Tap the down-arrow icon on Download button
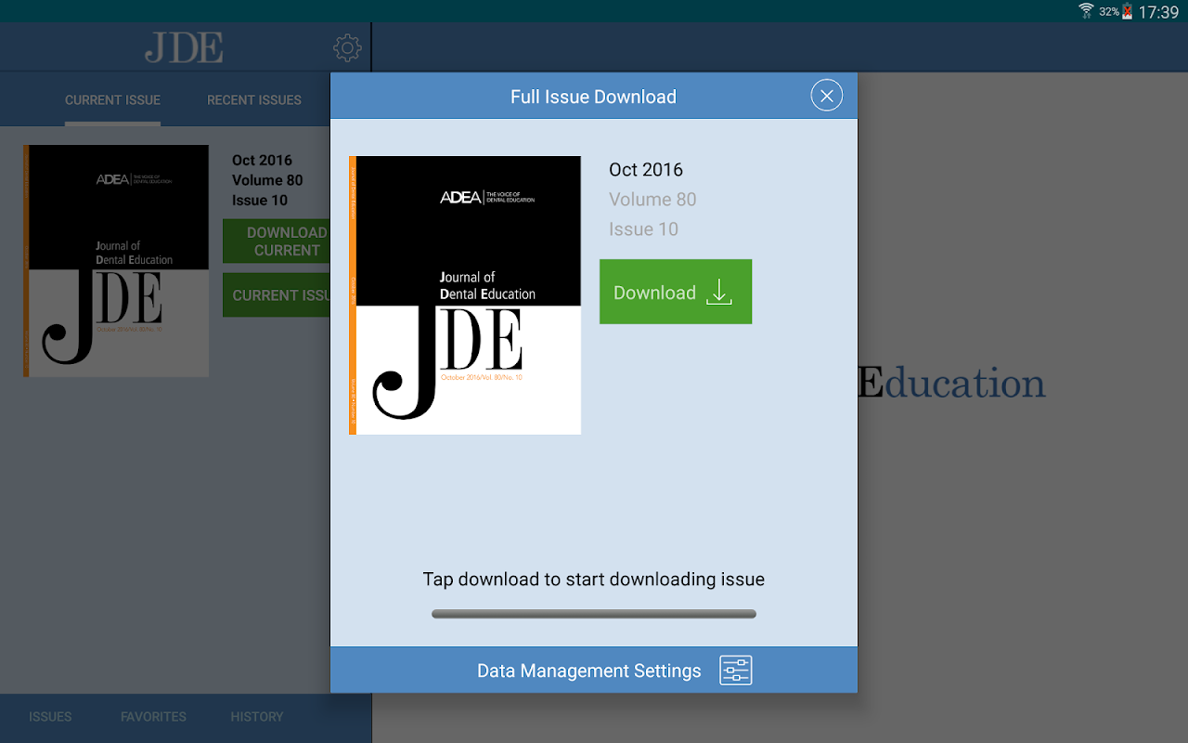Screen dimensions: 1188x743 (719, 293)
